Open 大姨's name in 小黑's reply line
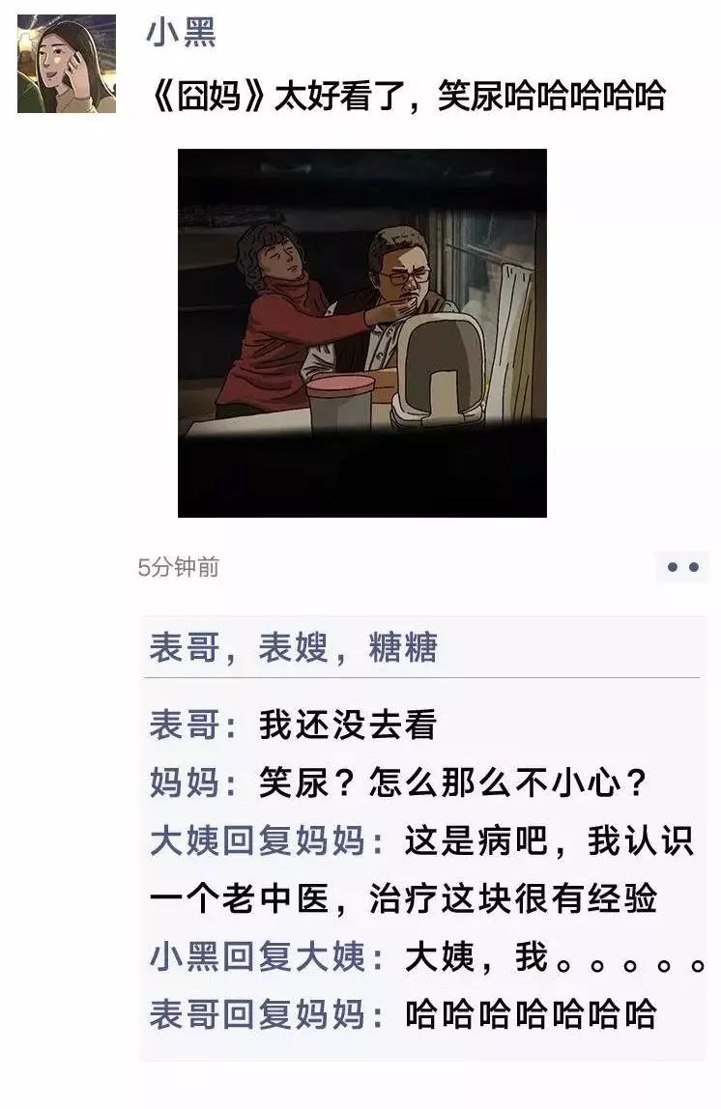This screenshot has width=721, height=1109. coord(330,957)
